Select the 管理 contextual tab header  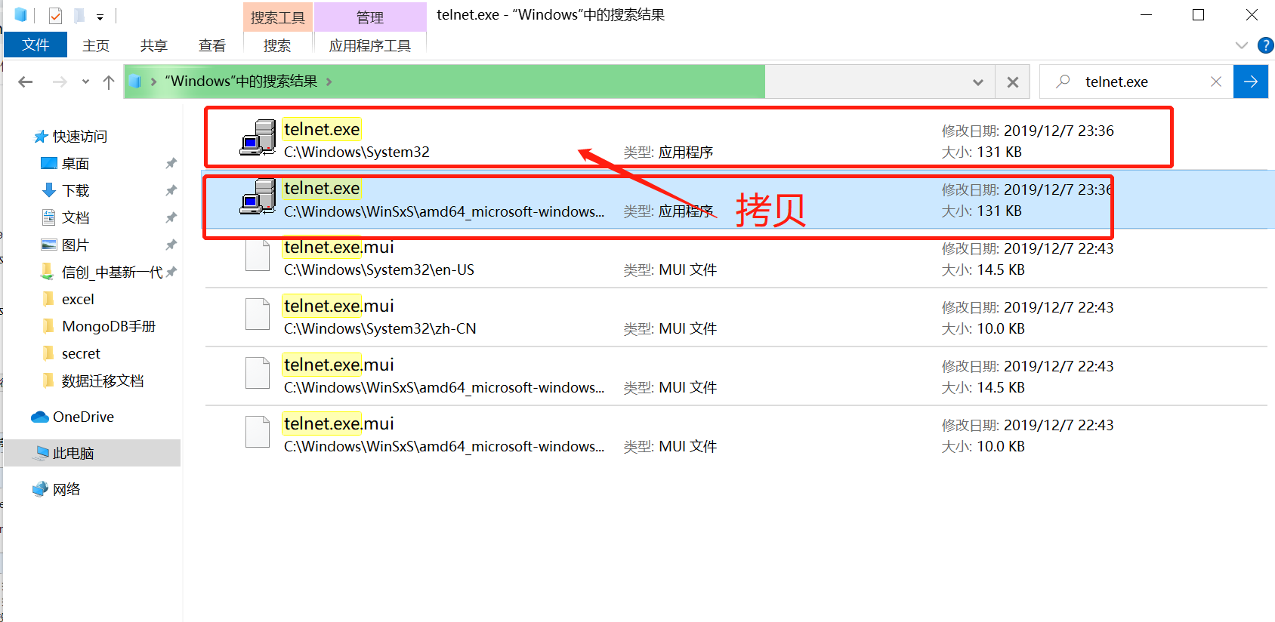click(370, 17)
